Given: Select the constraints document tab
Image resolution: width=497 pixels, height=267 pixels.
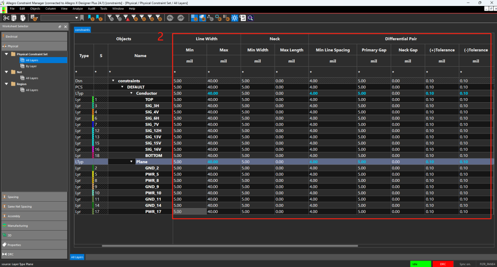Looking at the screenshot, I should (82, 30).
